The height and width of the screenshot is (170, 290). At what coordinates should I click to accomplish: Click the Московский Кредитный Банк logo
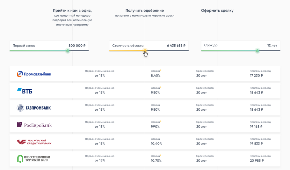pyautogui.click(x=34, y=142)
